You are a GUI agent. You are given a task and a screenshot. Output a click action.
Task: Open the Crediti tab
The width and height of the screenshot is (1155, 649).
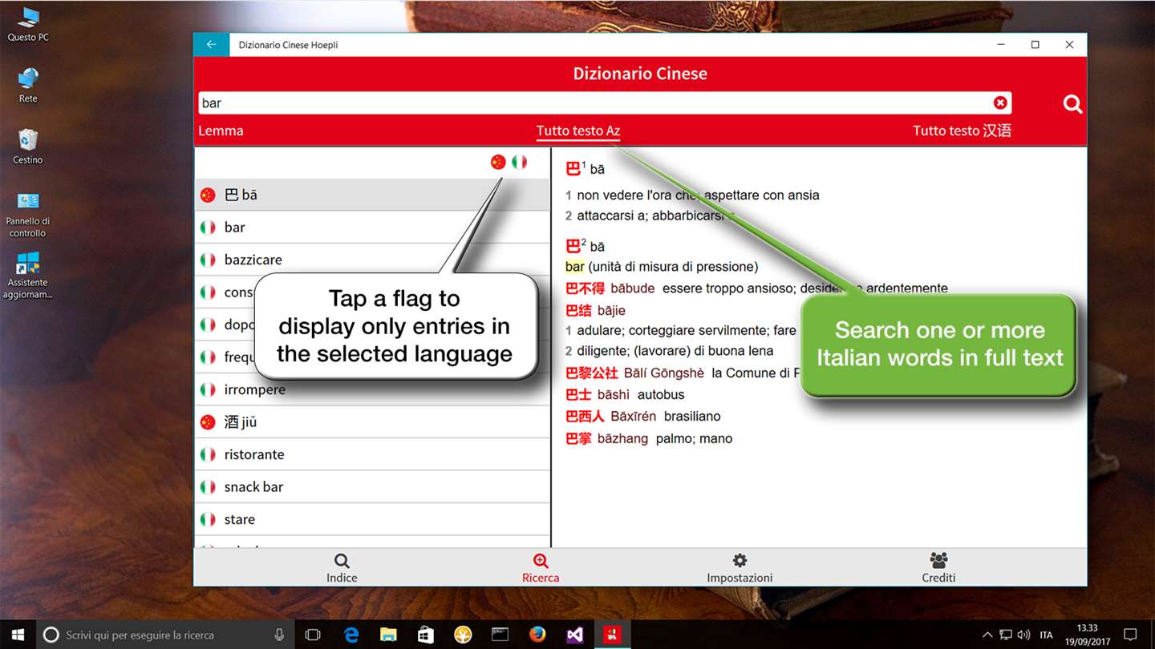(x=938, y=568)
